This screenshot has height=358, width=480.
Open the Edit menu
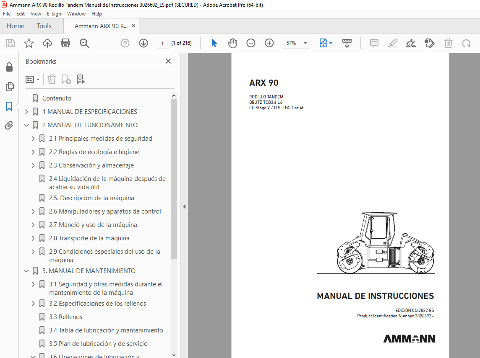pos(21,14)
